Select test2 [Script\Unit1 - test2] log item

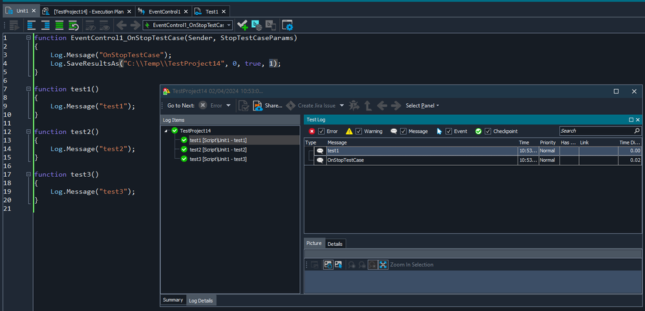pyautogui.click(x=218, y=150)
